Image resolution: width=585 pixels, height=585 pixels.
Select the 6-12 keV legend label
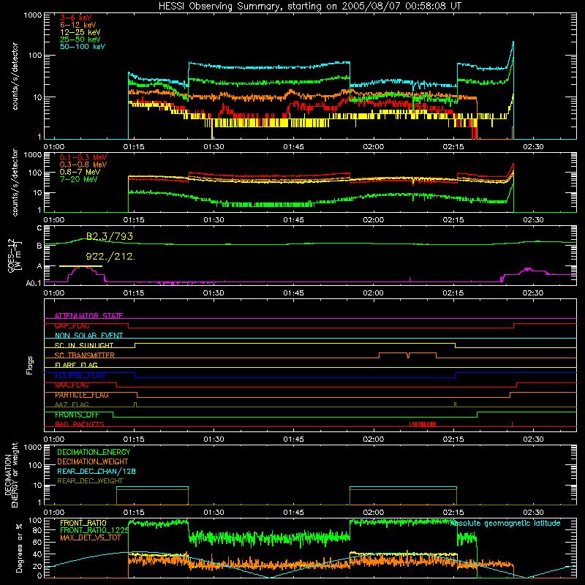click(x=78, y=25)
